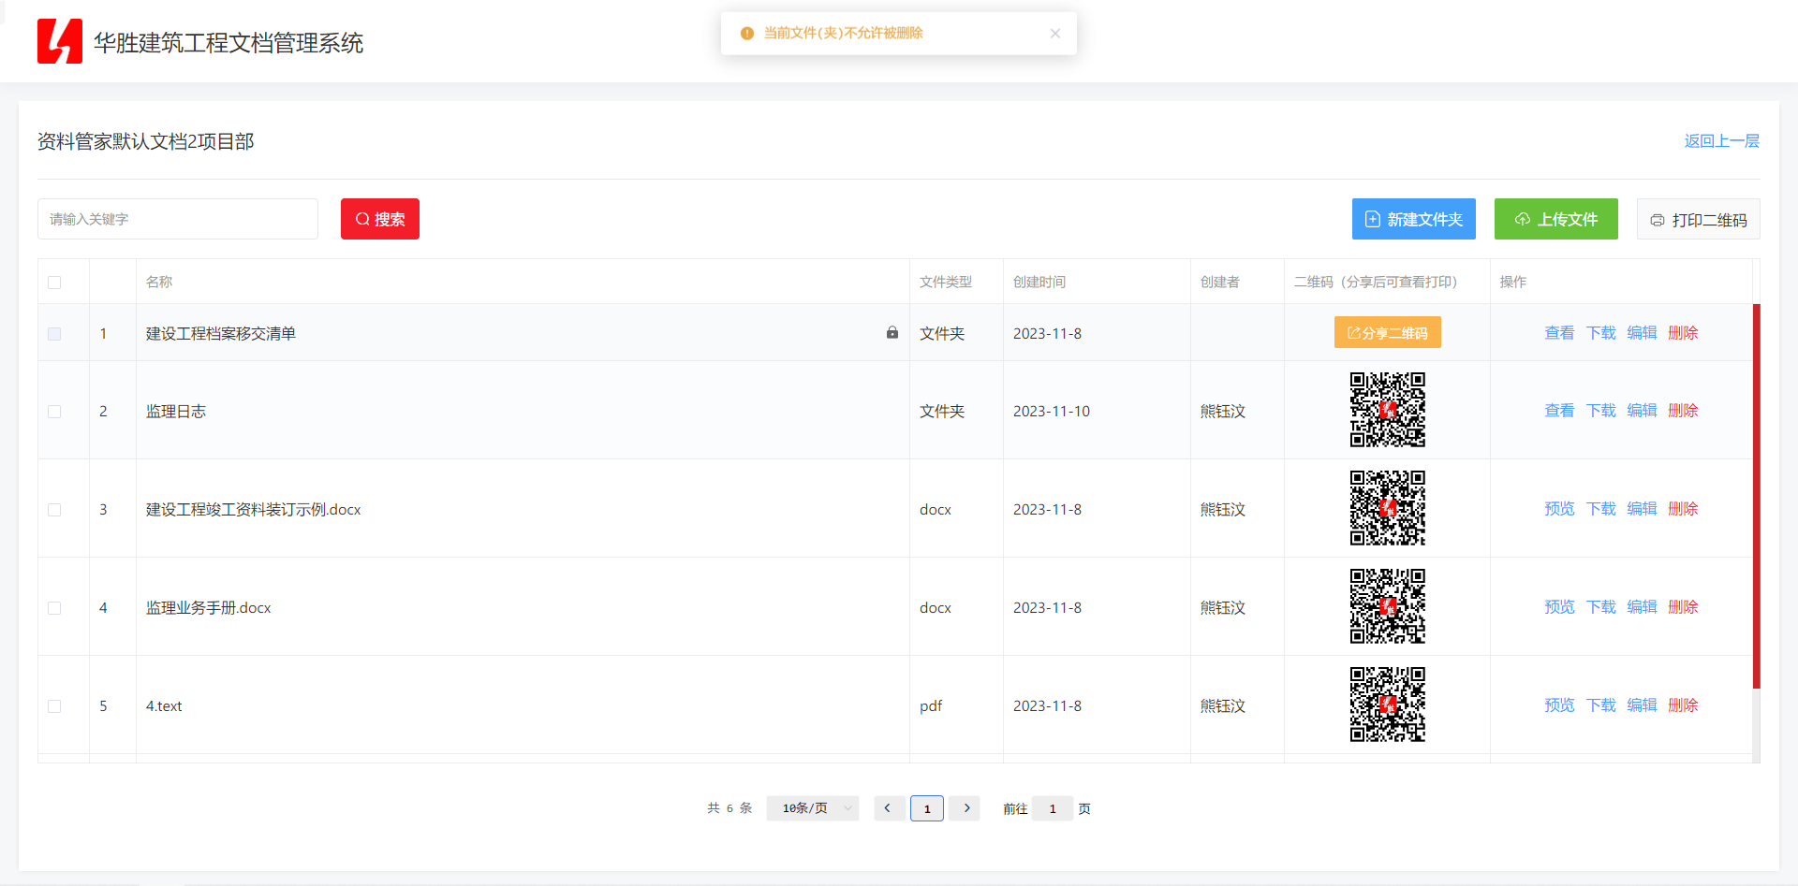Tick checkbox for 建设工程竣工资料装订示例.docx
Screen dimensions: 1798x886
54,510
